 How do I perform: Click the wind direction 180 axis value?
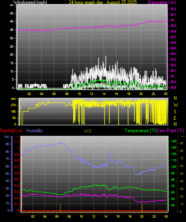[13, 111]
